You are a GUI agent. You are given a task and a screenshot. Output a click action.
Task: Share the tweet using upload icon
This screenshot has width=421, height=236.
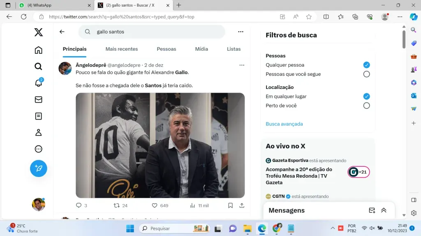click(242, 206)
